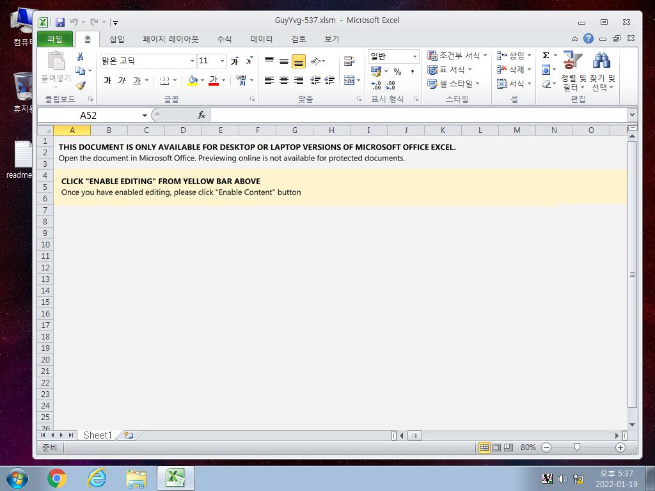This screenshot has height=491, width=655.
Task: Apply percent style to cells
Action: [397, 72]
